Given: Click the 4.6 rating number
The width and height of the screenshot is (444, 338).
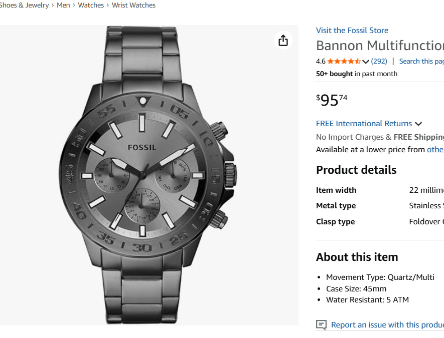Looking at the screenshot, I should [321, 62].
